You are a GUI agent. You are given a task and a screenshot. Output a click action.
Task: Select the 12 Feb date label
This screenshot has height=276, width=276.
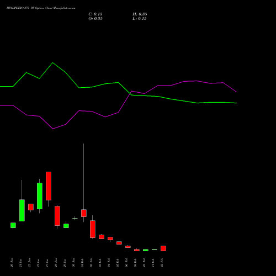point(162,263)
